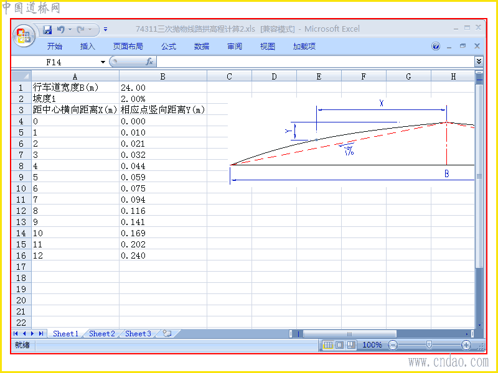Switch to Normal view in status bar

coord(328,345)
